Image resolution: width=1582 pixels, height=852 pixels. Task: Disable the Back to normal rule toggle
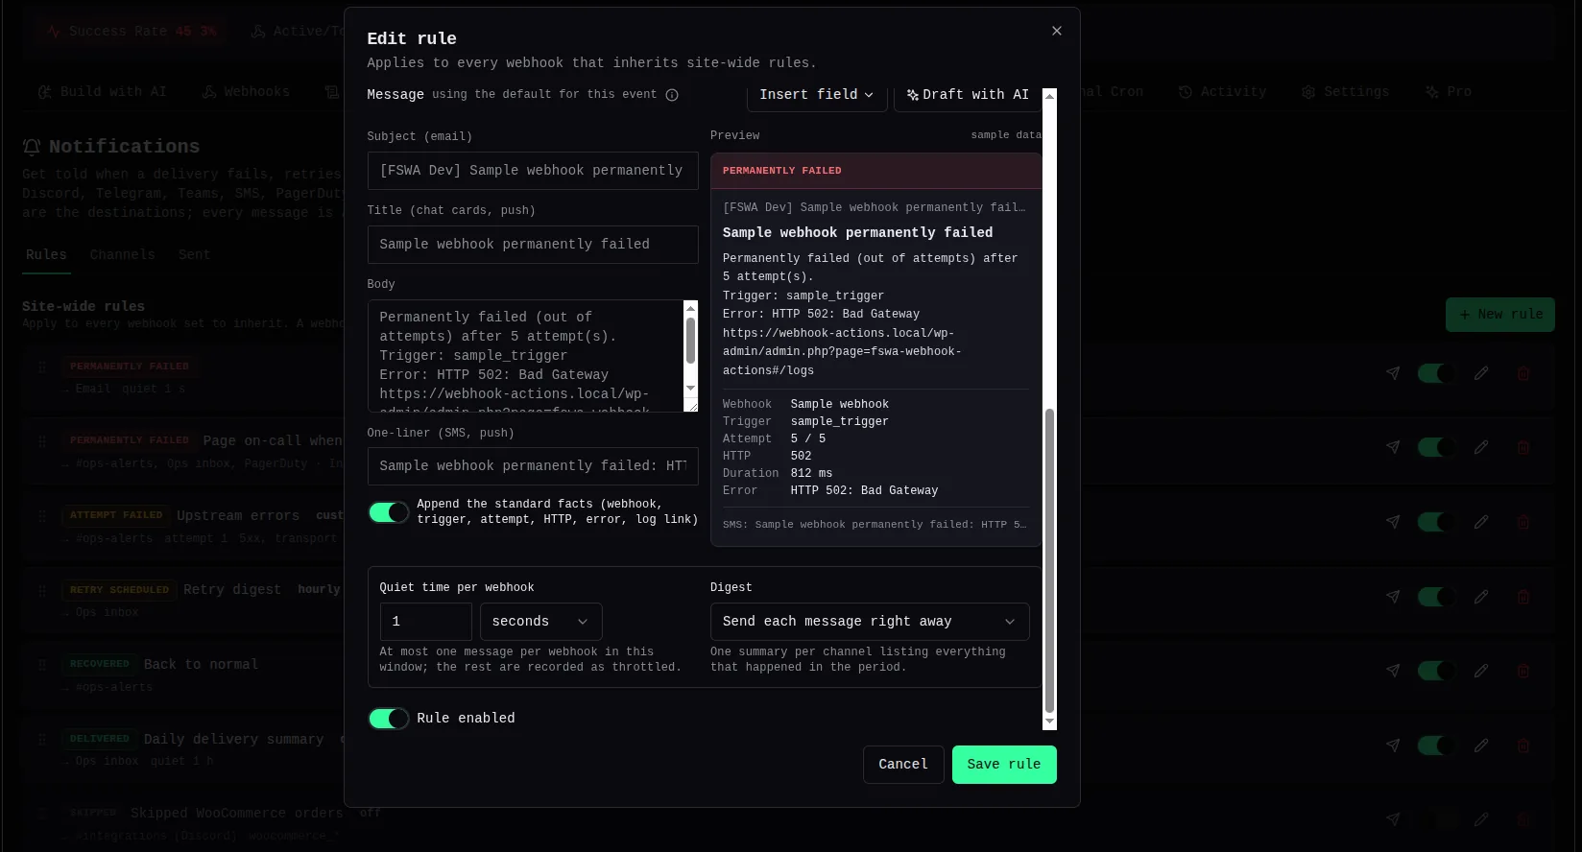point(1436,671)
